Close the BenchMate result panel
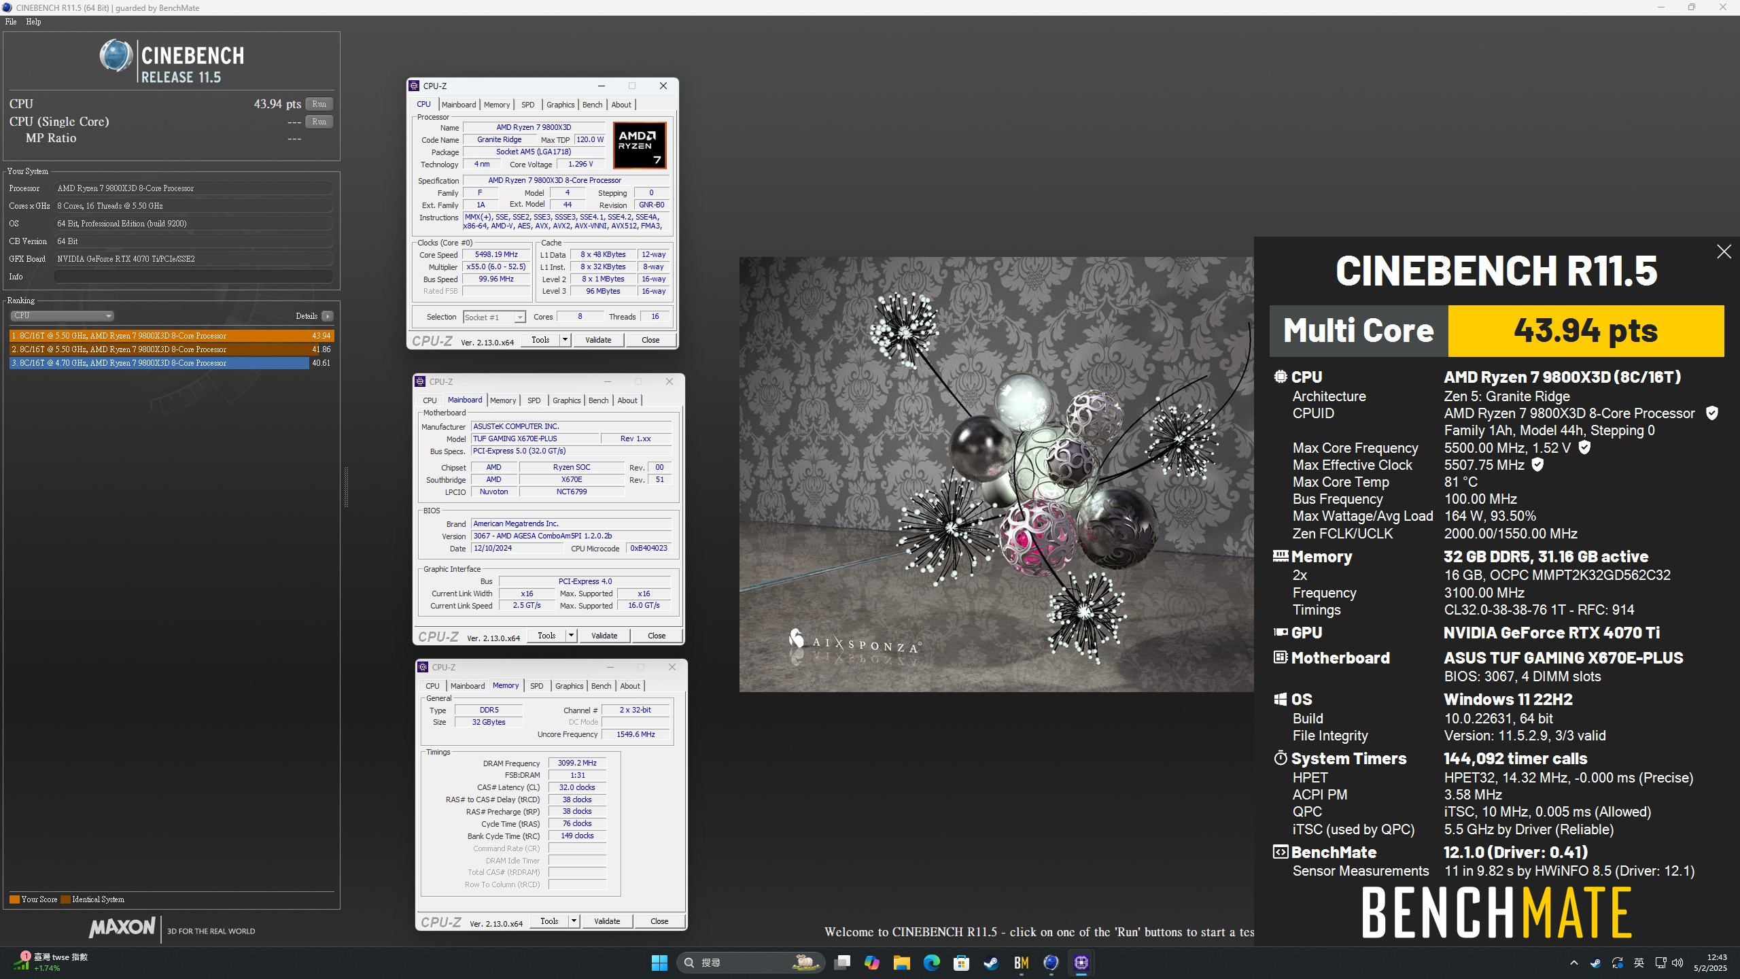Viewport: 1740px width, 979px height. pos(1724,252)
